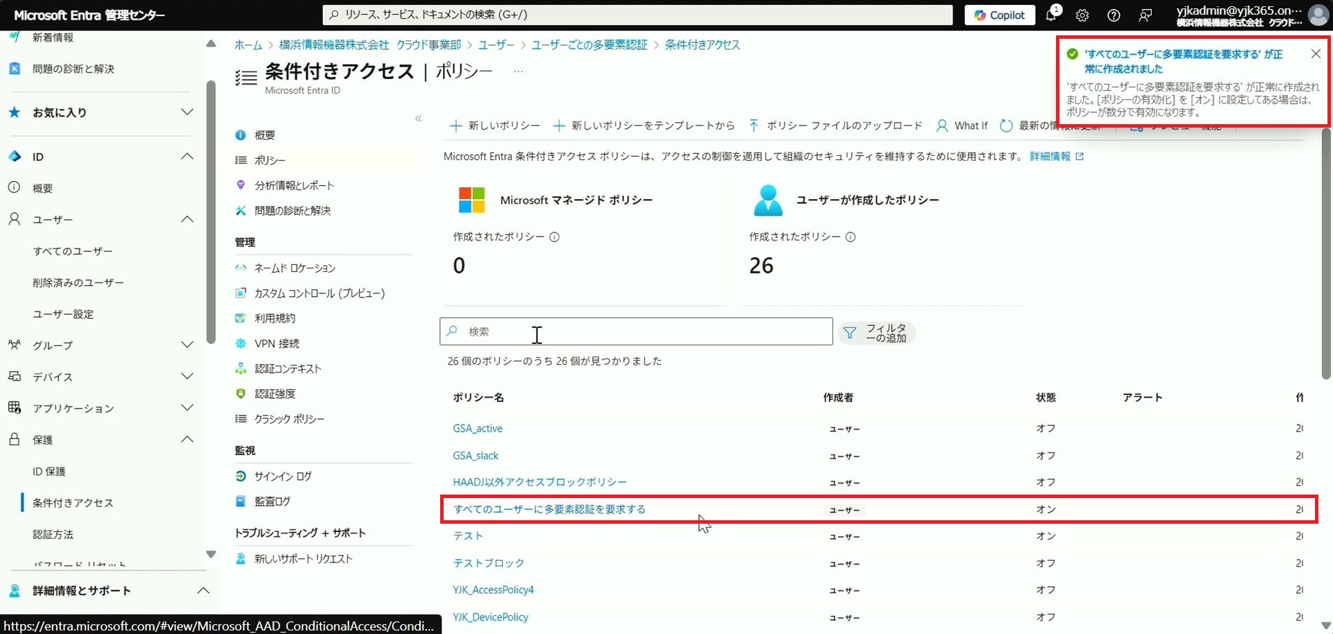Open 利用規約 menu item
The image size is (1333, 634).
(275, 318)
